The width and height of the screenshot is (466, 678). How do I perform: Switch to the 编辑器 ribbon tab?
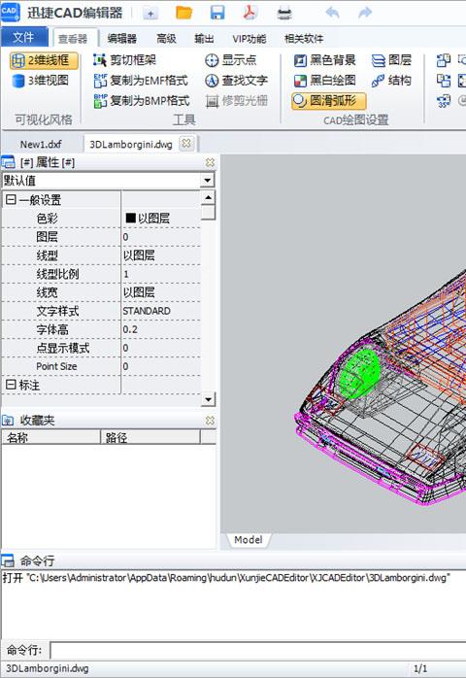point(122,39)
